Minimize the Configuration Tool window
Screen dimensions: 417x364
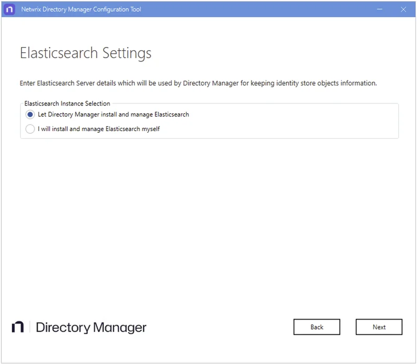pyautogui.click(x=379, y=9)
